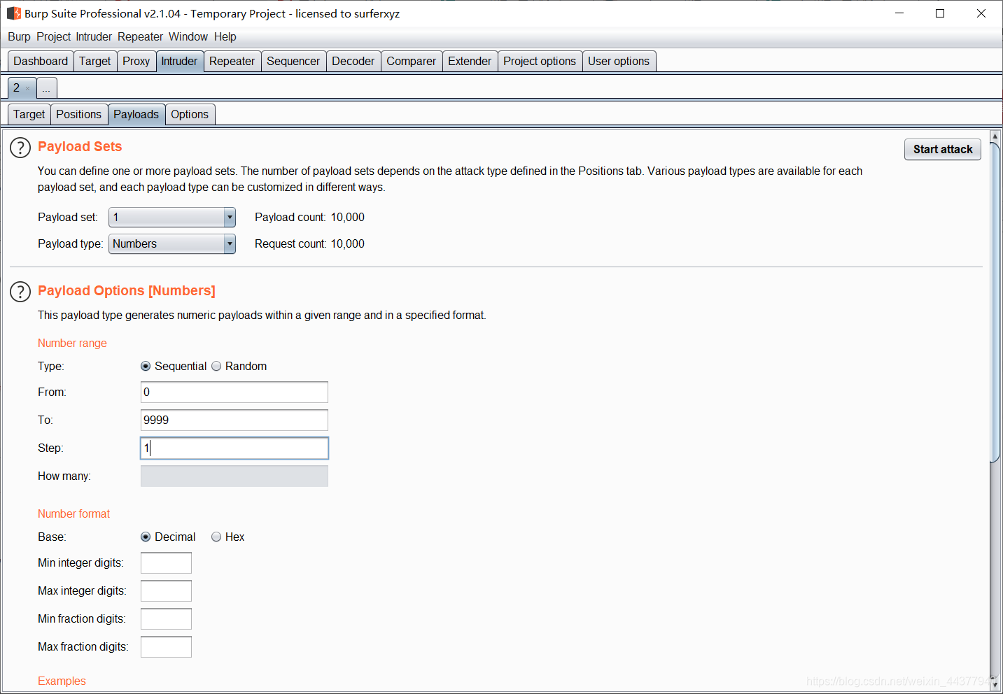Click the Payload Sets heading
Image resolution: width=1003 pixels, height=694 pixels.
tap(80, 146)
